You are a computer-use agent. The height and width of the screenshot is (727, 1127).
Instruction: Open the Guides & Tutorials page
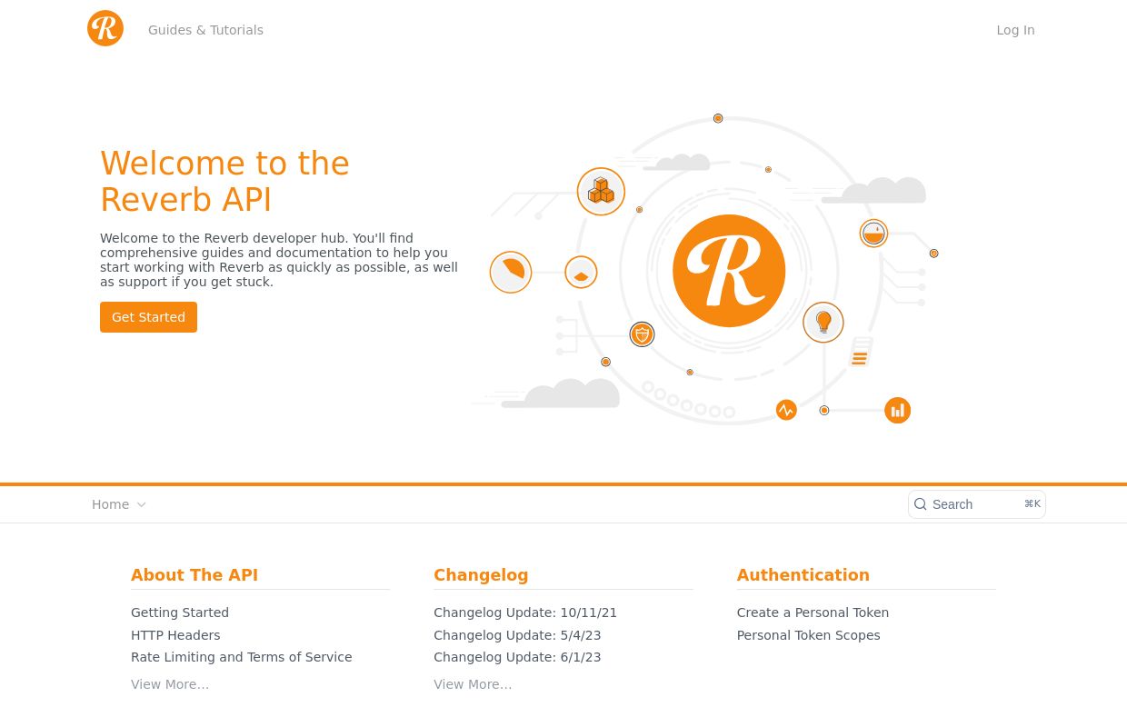pyautogui.click(x=205, y=30)
